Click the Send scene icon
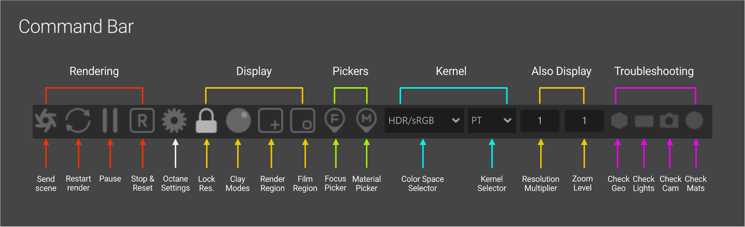This screenshot has width=745, height=227. [46, 120]
